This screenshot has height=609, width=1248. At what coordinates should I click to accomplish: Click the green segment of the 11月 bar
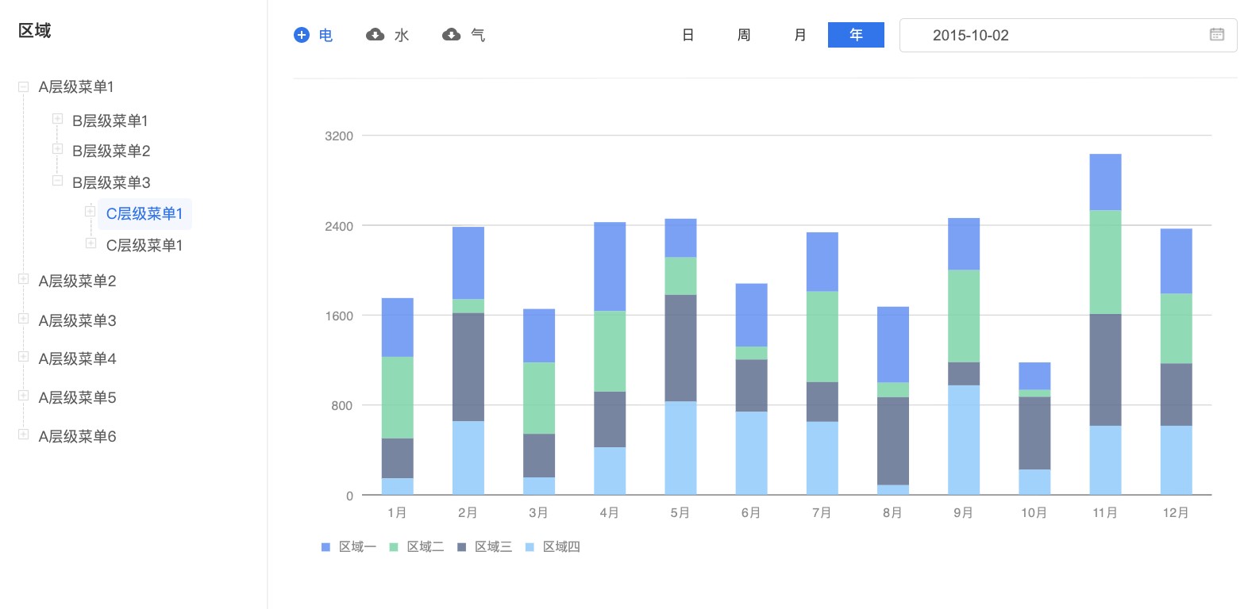[x=1105, y=262]
